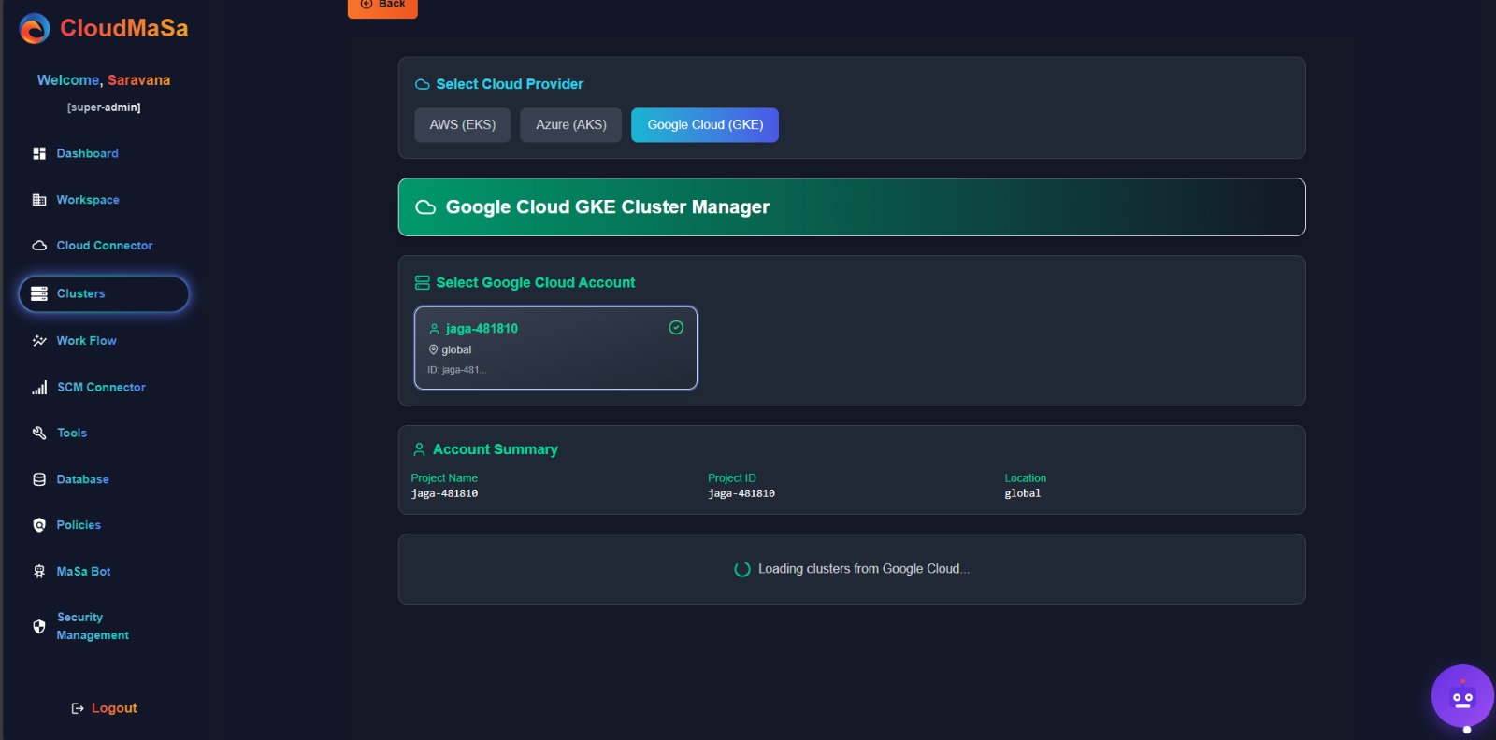
Task: Log out using the Logout link
Action: click(105, 708)
